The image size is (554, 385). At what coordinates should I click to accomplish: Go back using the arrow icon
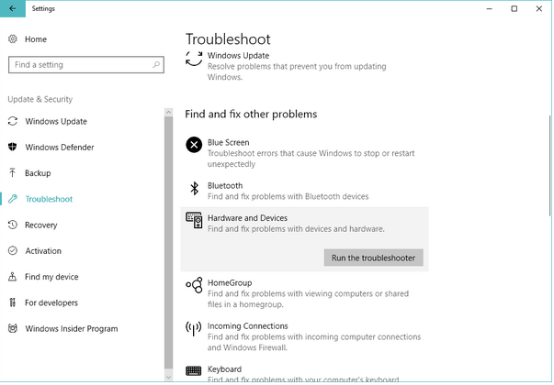13,8
